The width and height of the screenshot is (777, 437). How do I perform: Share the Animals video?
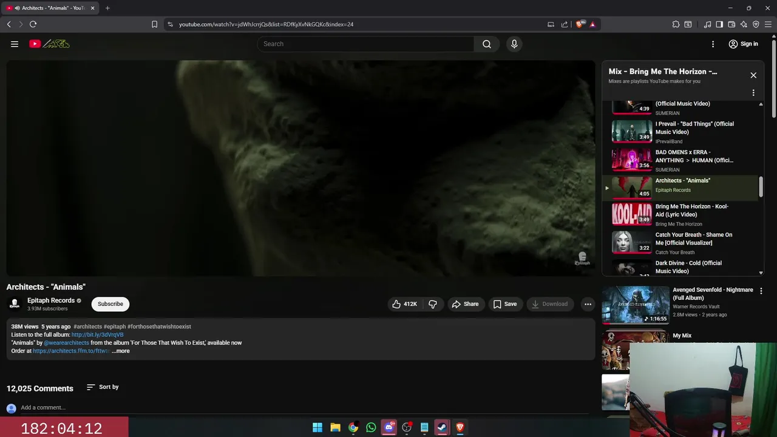point(465,304)
